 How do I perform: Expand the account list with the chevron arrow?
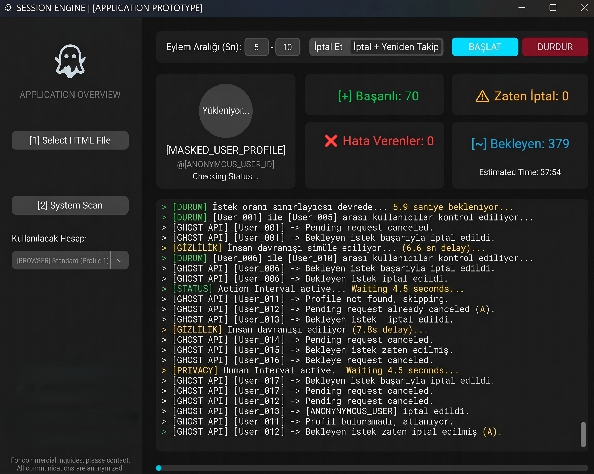pyautogui.click(x=120, y=260)
